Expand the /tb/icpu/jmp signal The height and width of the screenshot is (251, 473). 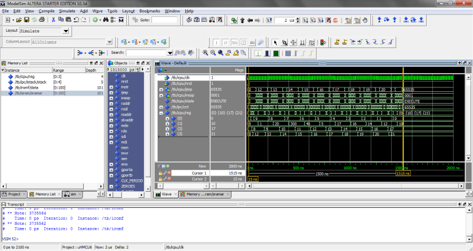[x=161, y=89]
